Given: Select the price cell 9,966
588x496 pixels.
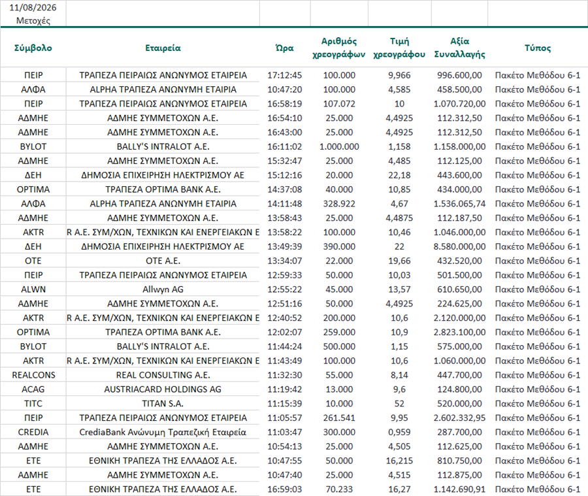Looking at the screenshot, I should [399, 75].
